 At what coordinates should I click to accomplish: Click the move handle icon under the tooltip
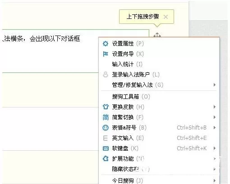tap(157, 35)
